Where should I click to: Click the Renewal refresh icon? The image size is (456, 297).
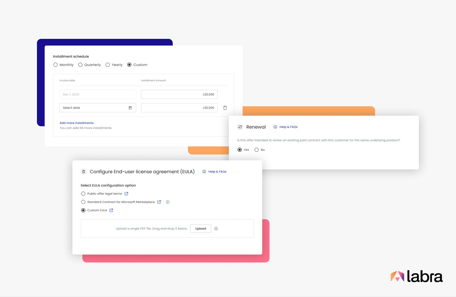240,127
